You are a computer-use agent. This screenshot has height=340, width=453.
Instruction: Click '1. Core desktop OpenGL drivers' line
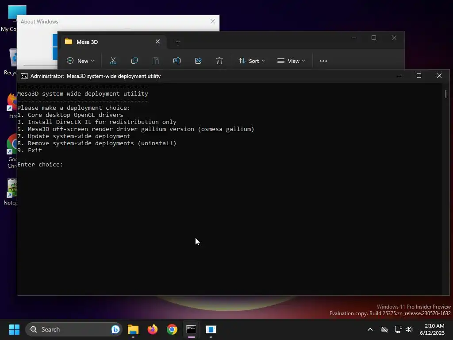[x=70, y=115]
